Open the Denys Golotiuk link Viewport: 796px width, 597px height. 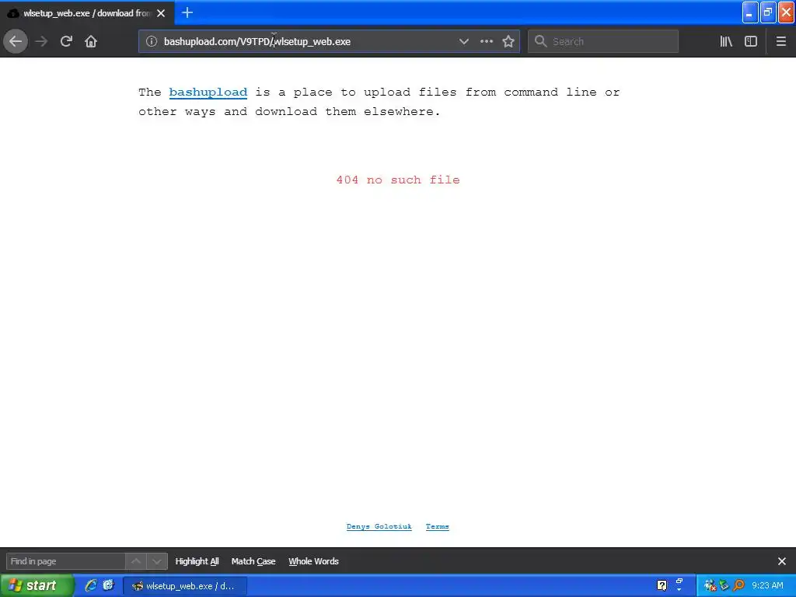coord(379,526)
